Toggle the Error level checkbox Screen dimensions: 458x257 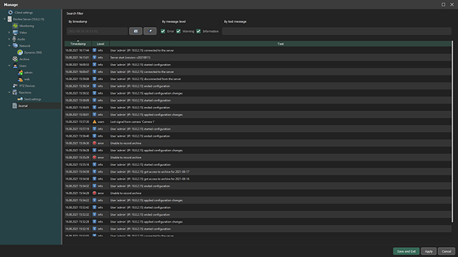(163, 31)
